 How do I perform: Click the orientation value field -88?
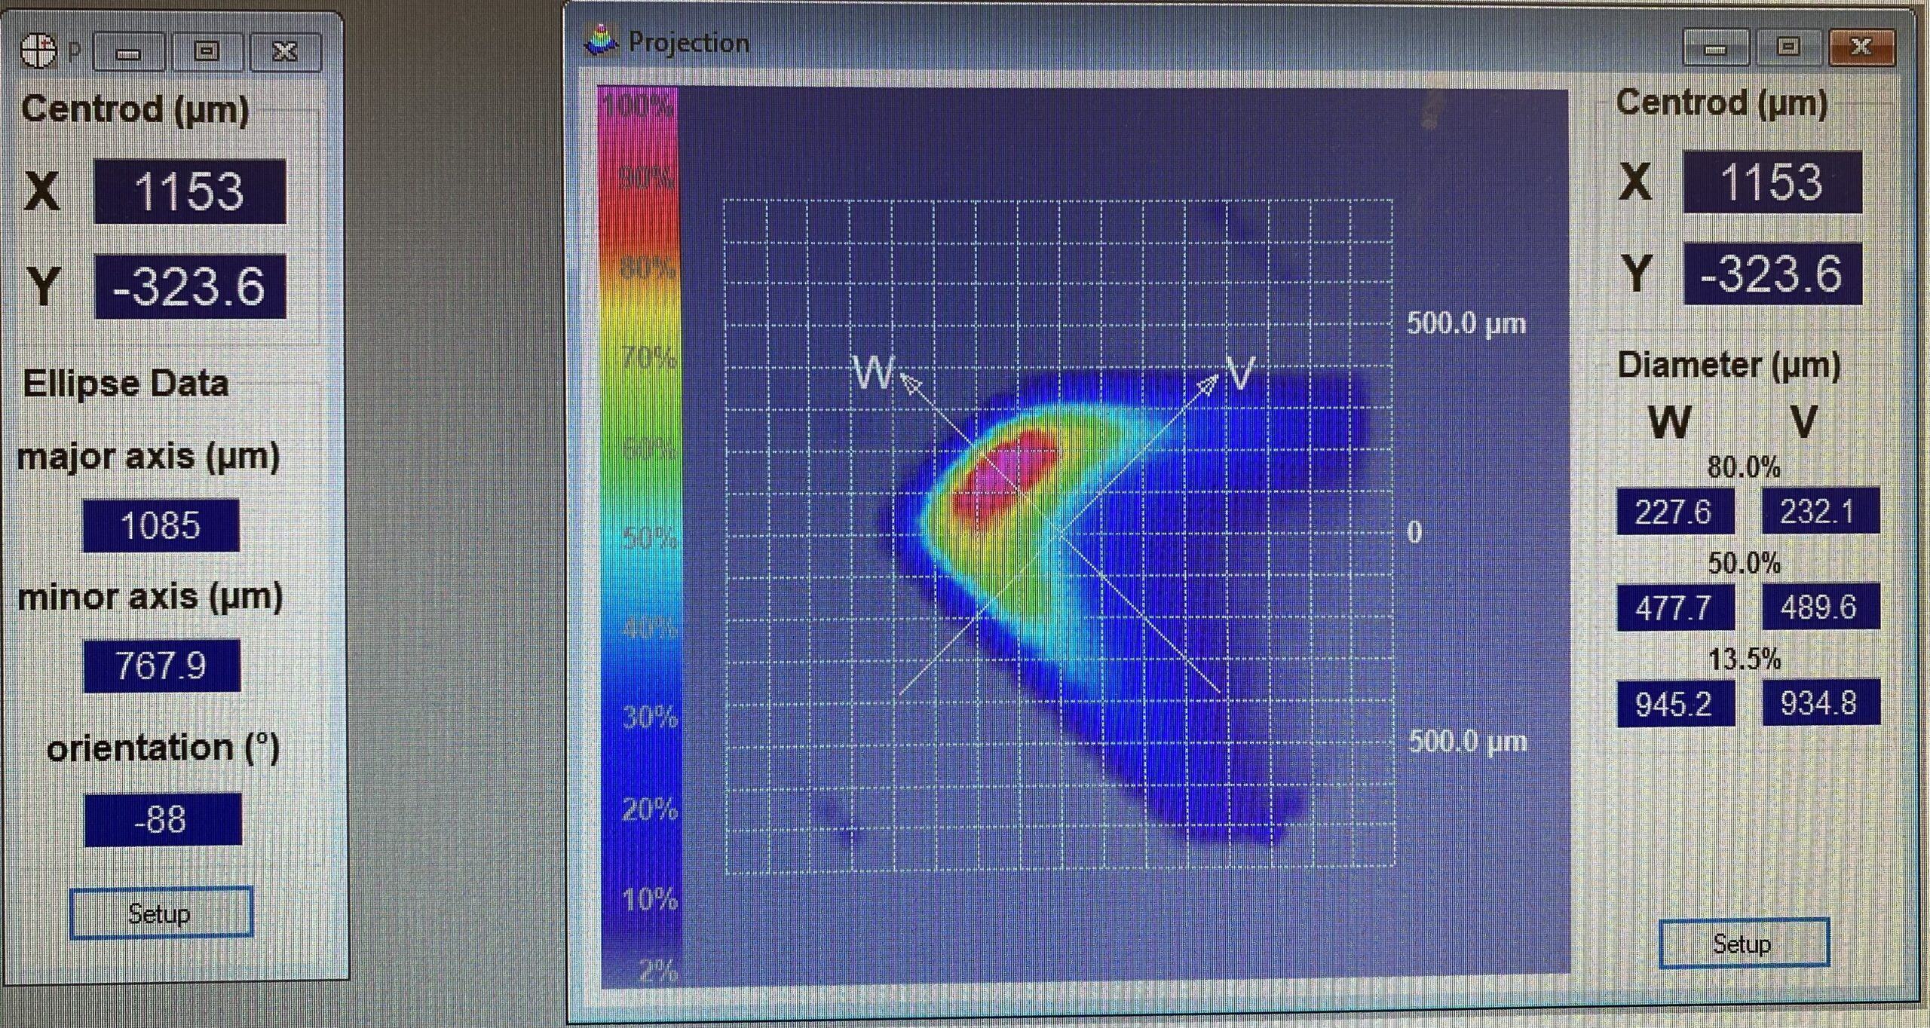(162, 819)
